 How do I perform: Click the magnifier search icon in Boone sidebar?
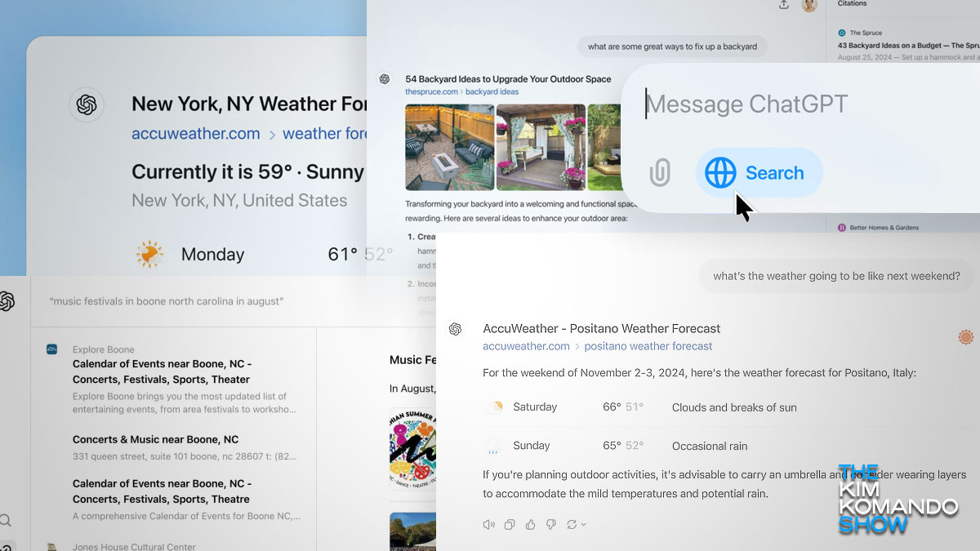click(6, 521)
